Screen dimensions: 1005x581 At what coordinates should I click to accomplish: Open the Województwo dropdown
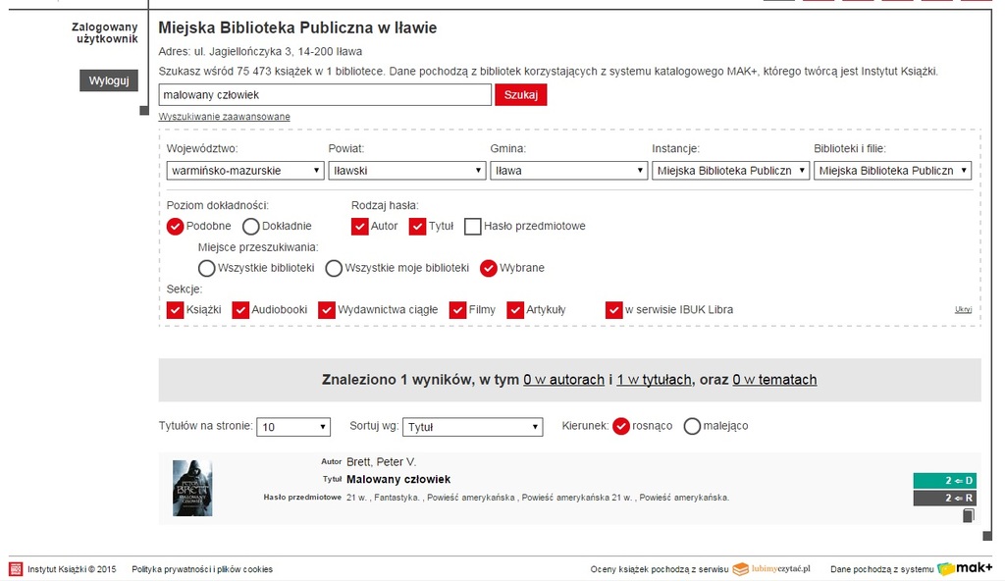click(245, 171)
